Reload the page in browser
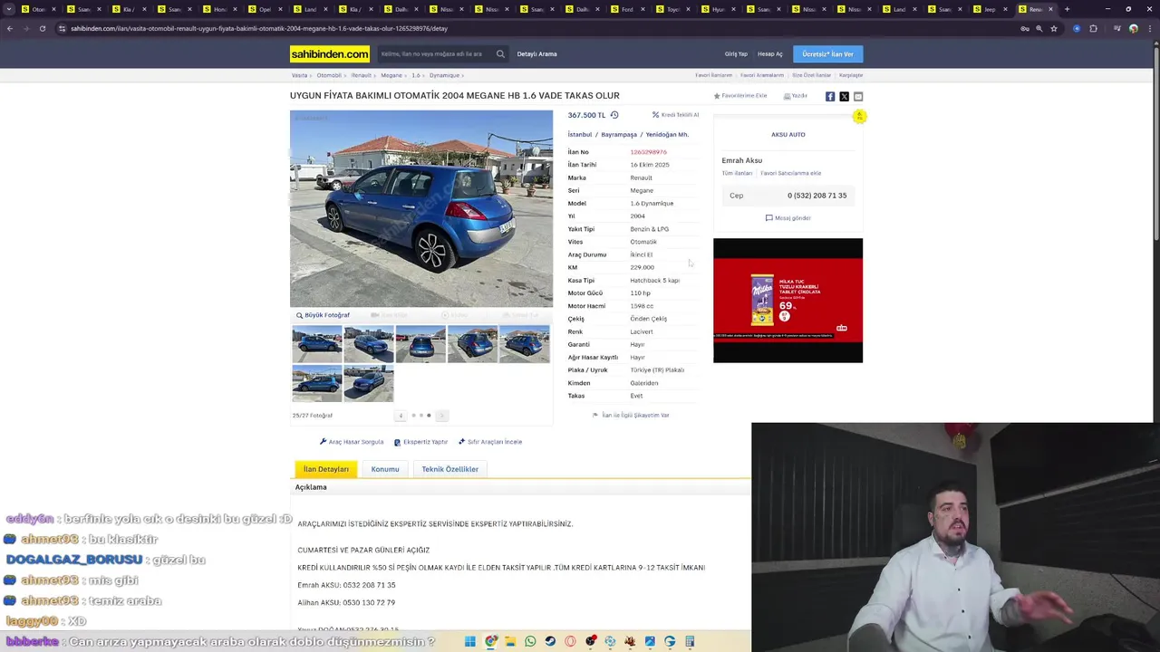1160x652 pixels. [x=42, y=28]
